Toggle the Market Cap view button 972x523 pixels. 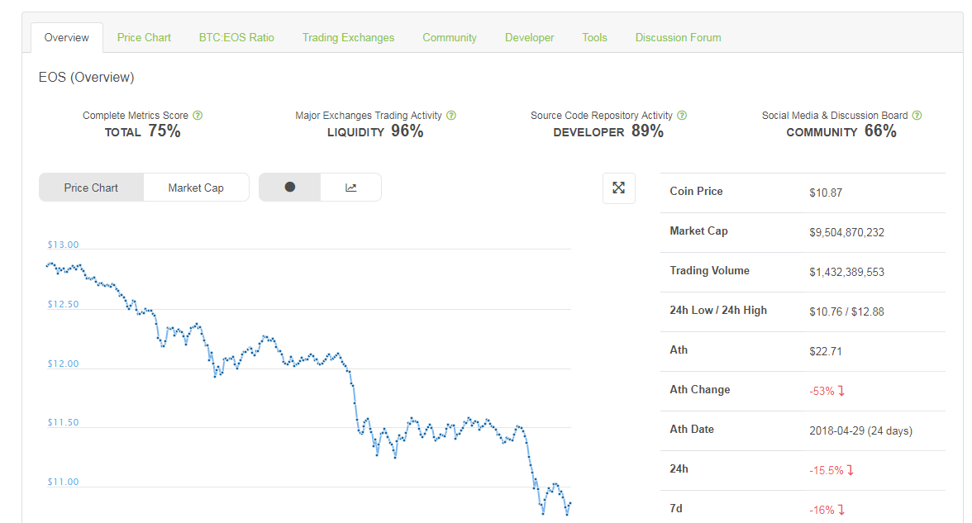pyautogui.click(x=196, y=187)
